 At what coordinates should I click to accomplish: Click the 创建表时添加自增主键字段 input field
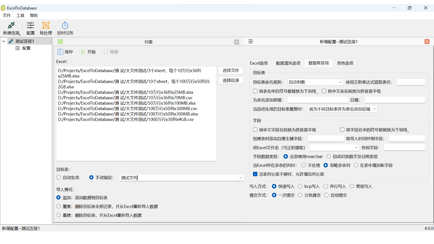[x=326, y=139]
